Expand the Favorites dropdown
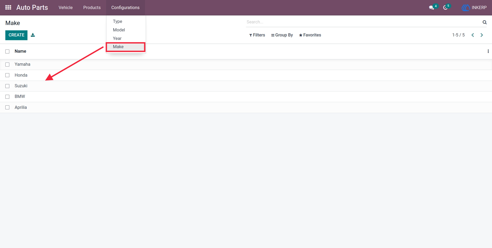Viewport: 492px width, 248px height. click(x=310, y=35)
